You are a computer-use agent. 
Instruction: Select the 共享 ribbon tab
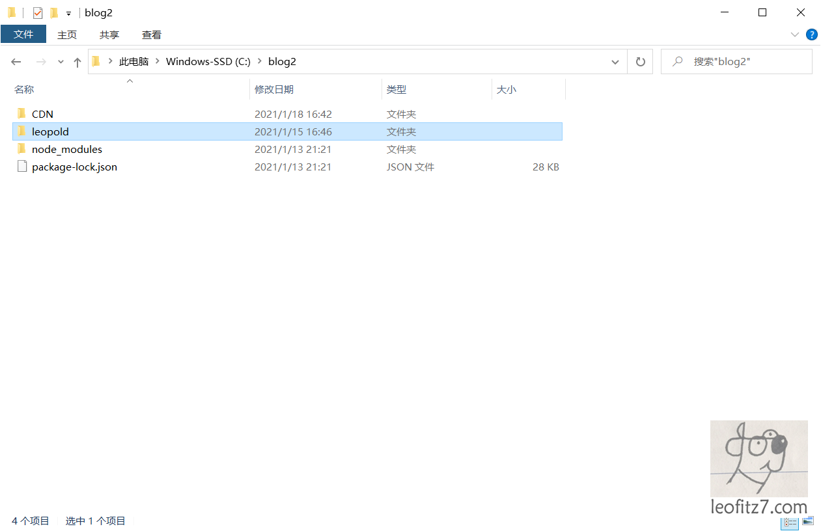pos(109,34)
